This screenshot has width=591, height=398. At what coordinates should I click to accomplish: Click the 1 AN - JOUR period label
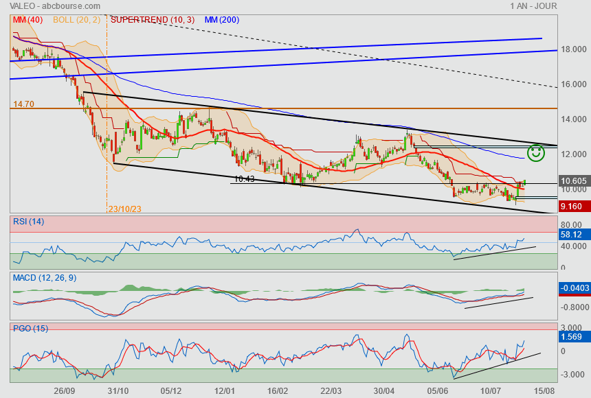click(533, 6)
